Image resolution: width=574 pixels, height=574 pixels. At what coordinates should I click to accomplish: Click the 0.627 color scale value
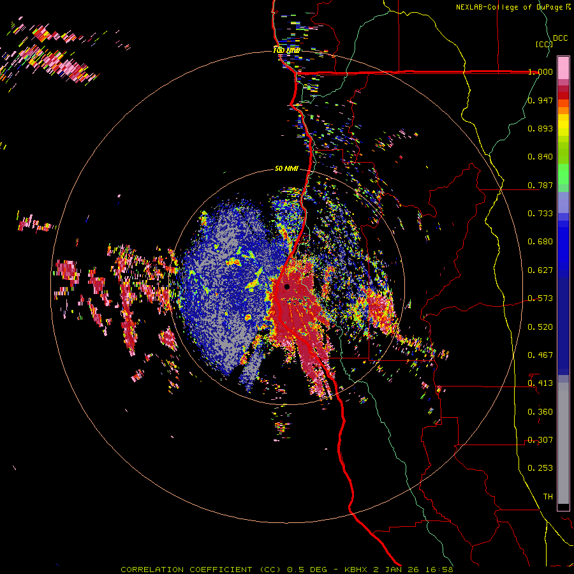click(540, 270)
